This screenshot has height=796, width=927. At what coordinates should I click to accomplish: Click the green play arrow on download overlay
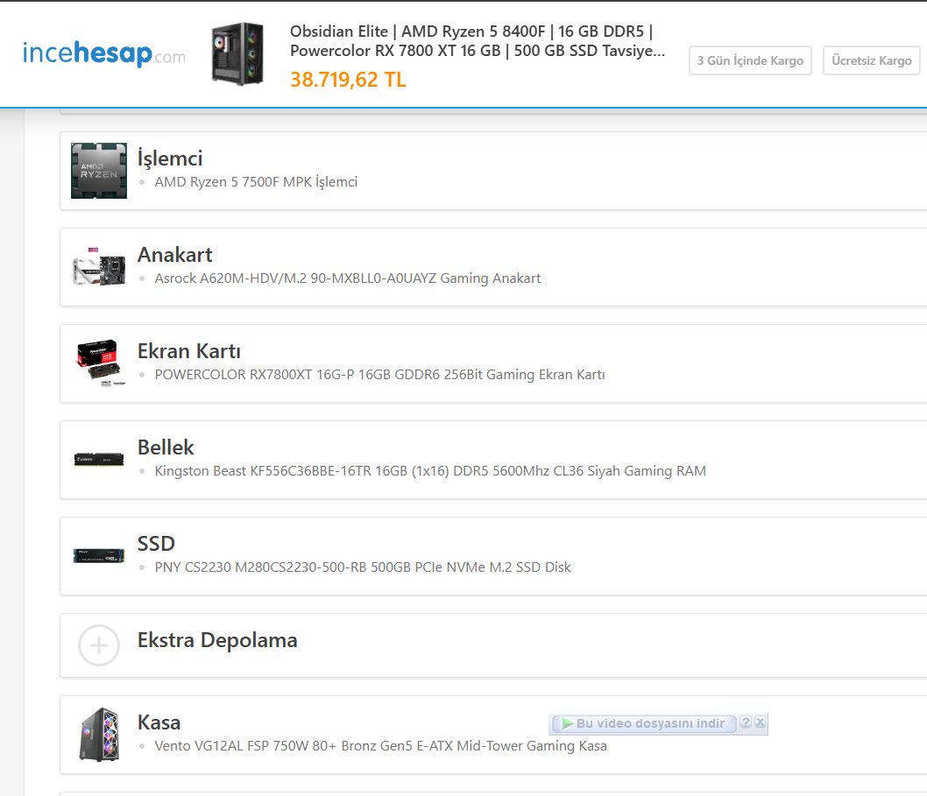[x=568, y=723]
